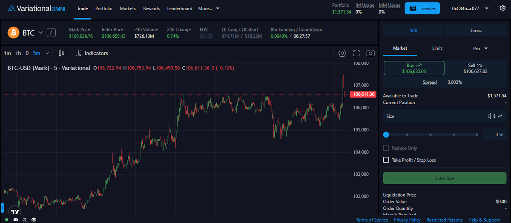Click the Spread label
Image resolution: width=511 pixels, height=223 pixels.
[x=430, y=82]
